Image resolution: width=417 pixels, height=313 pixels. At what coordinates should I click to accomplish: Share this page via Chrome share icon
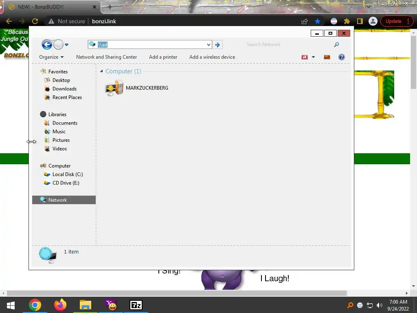click(305, 21)
